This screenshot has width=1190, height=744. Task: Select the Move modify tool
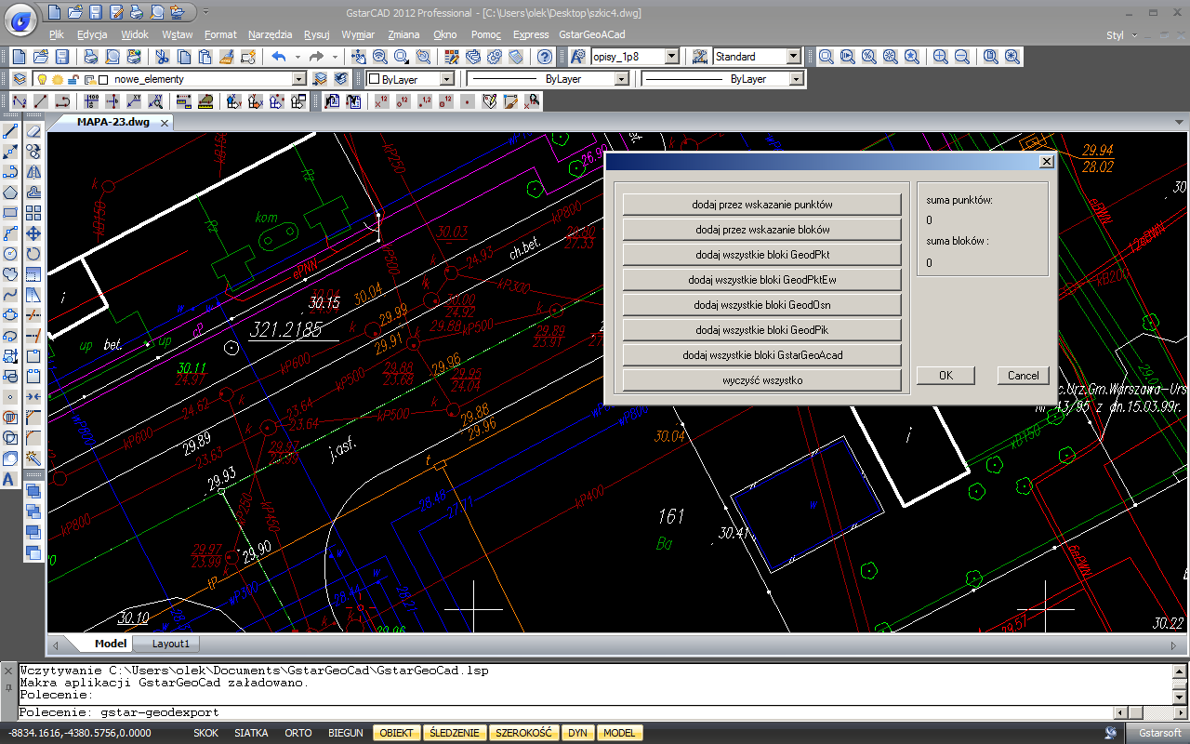pos(33,233)
